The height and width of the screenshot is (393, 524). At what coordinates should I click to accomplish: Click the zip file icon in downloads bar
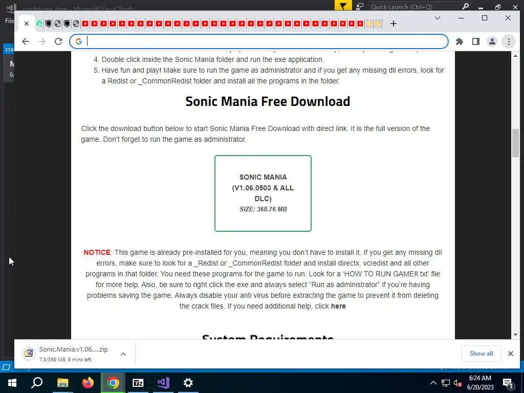[x=29, y=354]
